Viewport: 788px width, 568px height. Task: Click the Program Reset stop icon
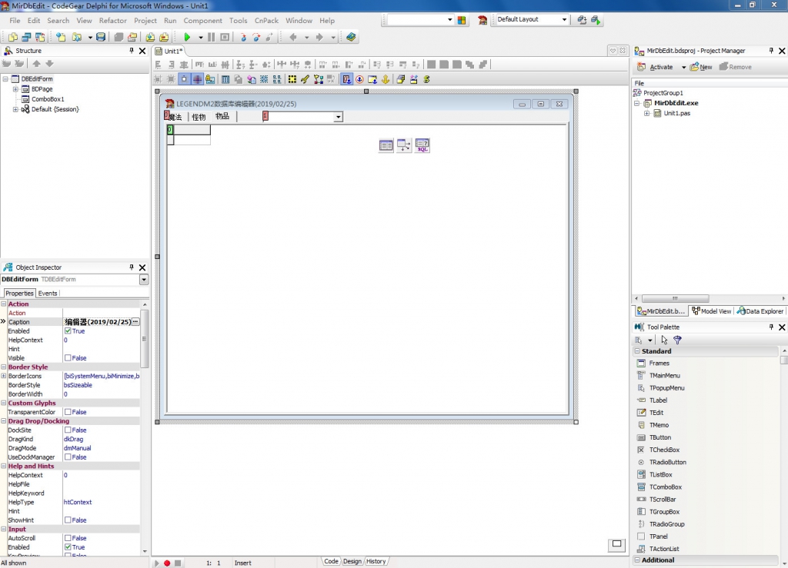225,37
